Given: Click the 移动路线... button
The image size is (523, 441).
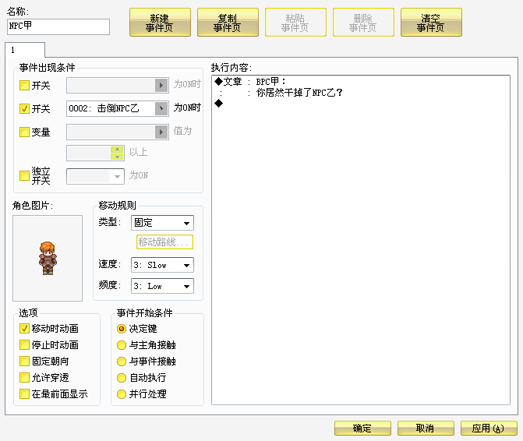Looking at the screenshot, I should 164,242.
